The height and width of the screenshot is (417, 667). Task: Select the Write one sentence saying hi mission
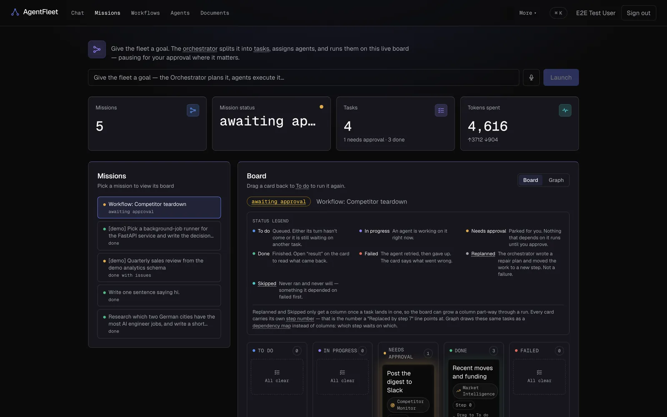159,296
